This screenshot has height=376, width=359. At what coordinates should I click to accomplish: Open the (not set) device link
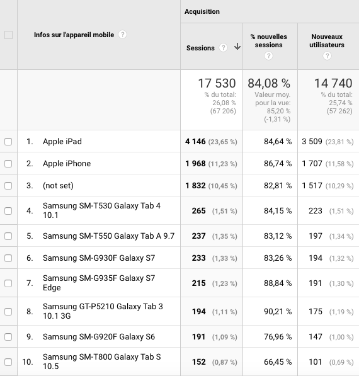[x=58, y=186]
